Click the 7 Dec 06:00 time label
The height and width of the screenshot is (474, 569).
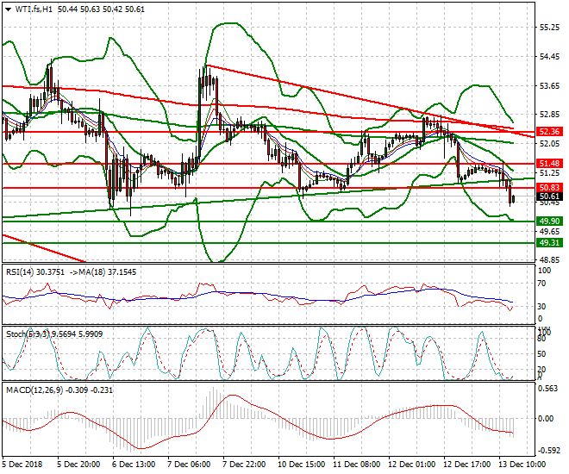(x=188, y=465)
